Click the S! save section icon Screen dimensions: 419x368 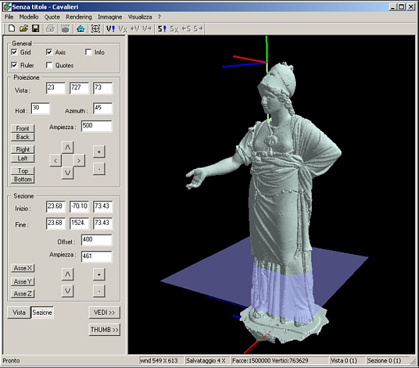[162, 29]
